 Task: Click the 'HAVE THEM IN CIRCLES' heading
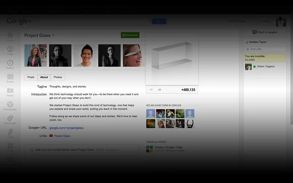coord(163,105)
